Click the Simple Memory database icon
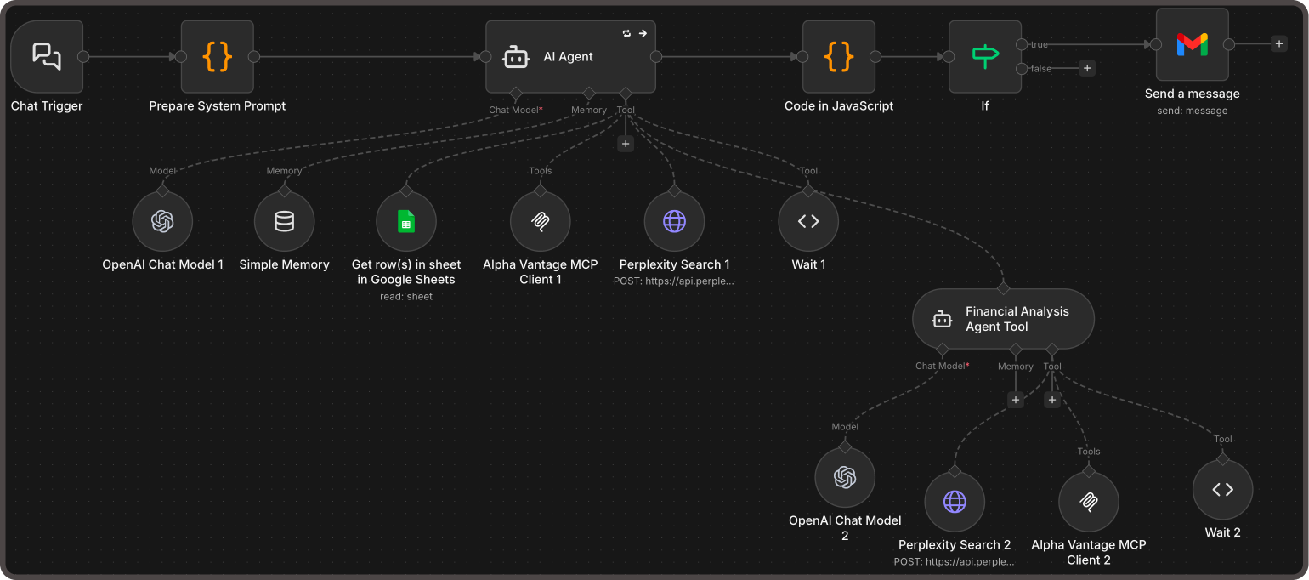Screen dimensions: 1309x580 click(285, 222)
